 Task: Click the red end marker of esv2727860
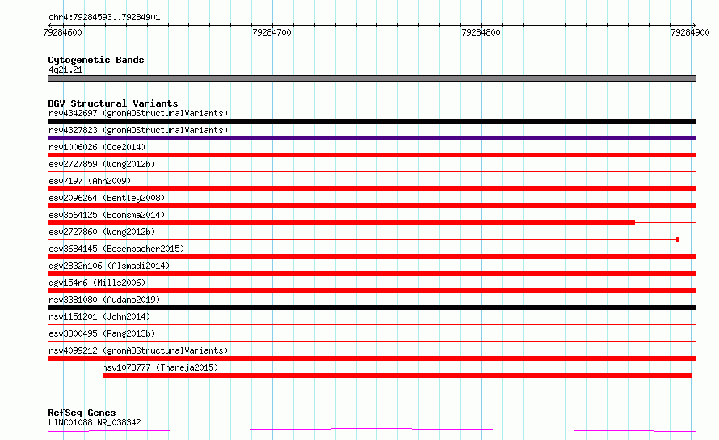tap(677, 240)
